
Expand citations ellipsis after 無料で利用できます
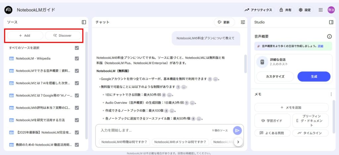pyautogui.click(x=215, y=79)
